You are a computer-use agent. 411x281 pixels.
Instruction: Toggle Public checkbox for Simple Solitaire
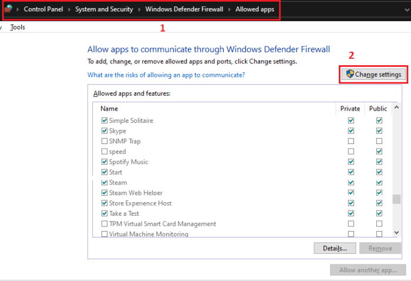pyautogui.click(x=379, y=121)
